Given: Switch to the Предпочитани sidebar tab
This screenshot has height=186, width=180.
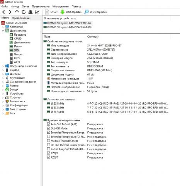Looking at the screenshot, I should coord(20,18).
